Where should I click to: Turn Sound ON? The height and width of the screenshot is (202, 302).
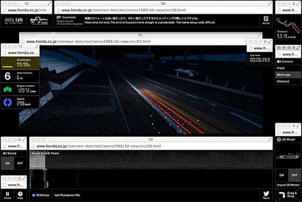click(7, 163)
